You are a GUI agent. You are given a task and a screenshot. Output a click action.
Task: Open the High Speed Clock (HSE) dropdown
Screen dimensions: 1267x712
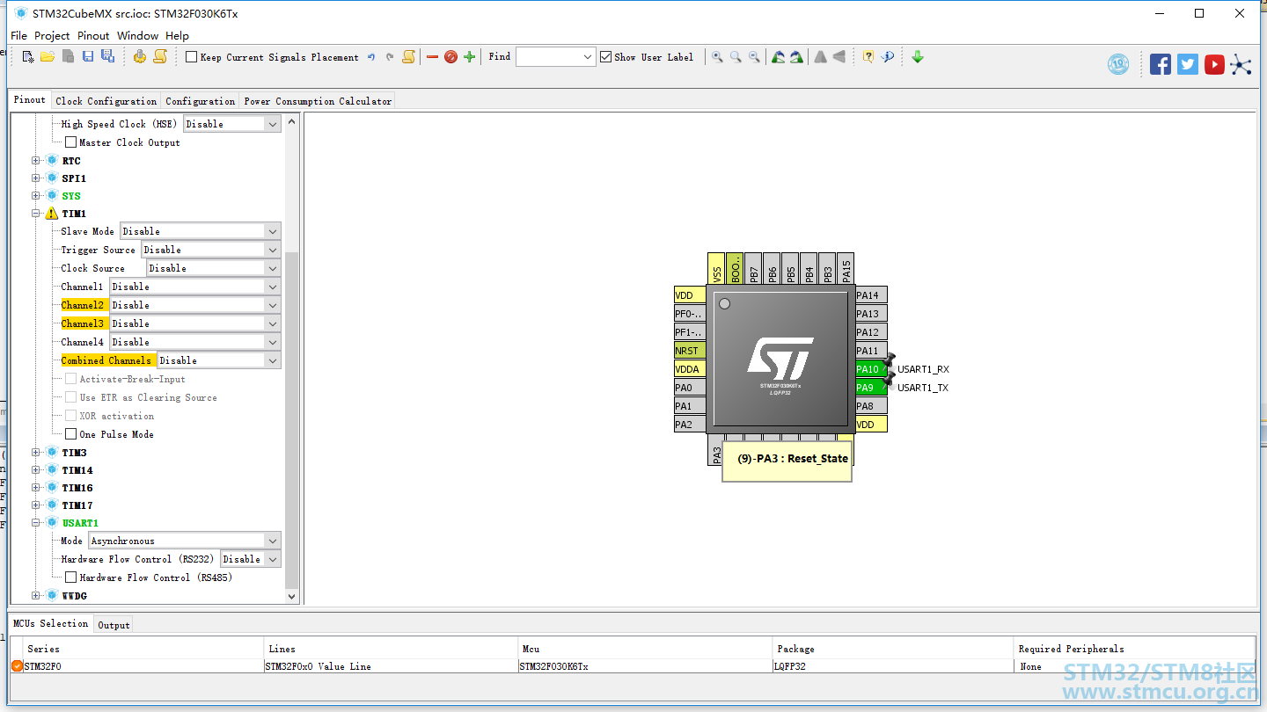click(232, 124)
